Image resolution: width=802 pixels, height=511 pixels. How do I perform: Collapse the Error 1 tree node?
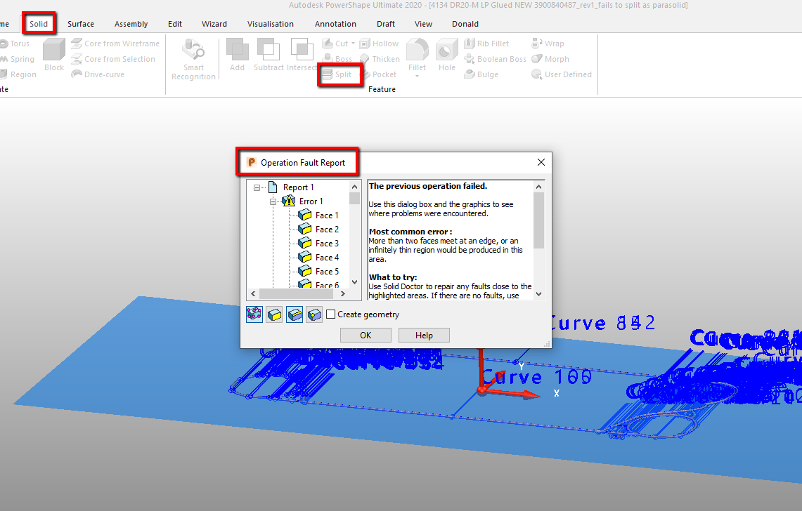pyautogui.click(x=274, y=201)
